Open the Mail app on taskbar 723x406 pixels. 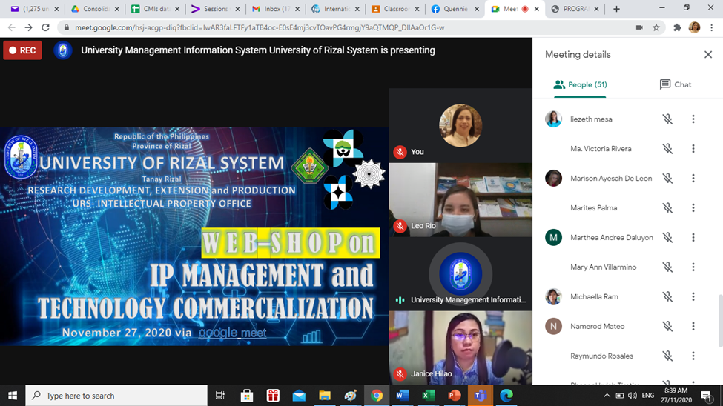coord(299,396)
